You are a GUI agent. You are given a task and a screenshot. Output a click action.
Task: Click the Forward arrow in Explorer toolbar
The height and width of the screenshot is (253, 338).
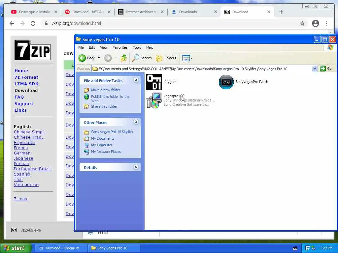point(108,58)
